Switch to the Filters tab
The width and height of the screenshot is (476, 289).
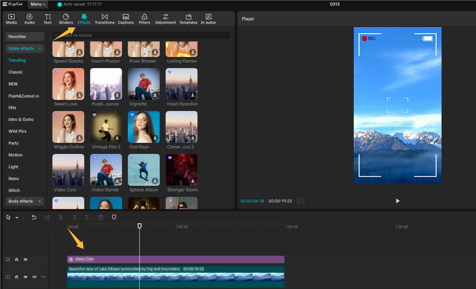[144, 19]
